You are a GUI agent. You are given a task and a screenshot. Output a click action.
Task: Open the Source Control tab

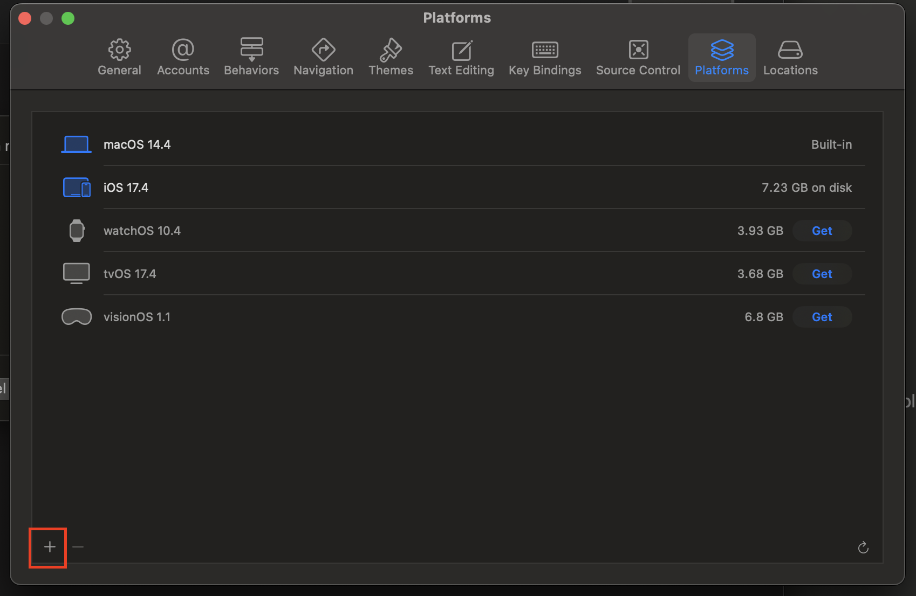638,58
